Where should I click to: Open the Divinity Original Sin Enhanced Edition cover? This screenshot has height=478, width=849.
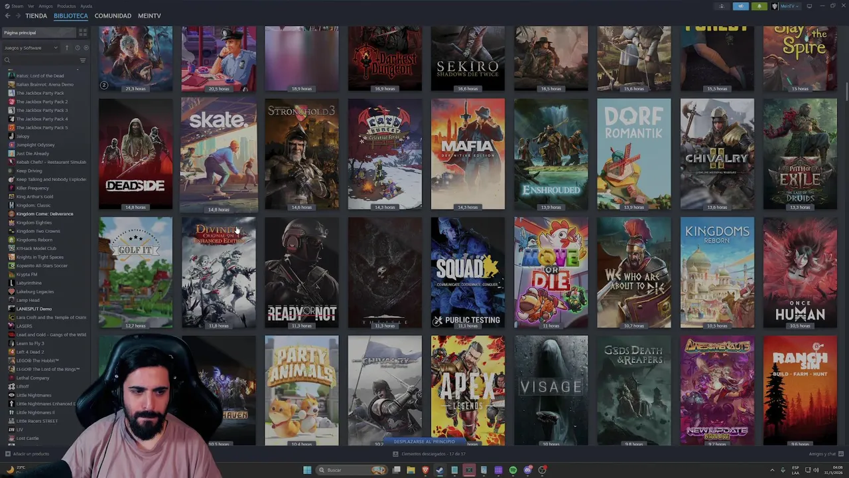click(219, 273)
